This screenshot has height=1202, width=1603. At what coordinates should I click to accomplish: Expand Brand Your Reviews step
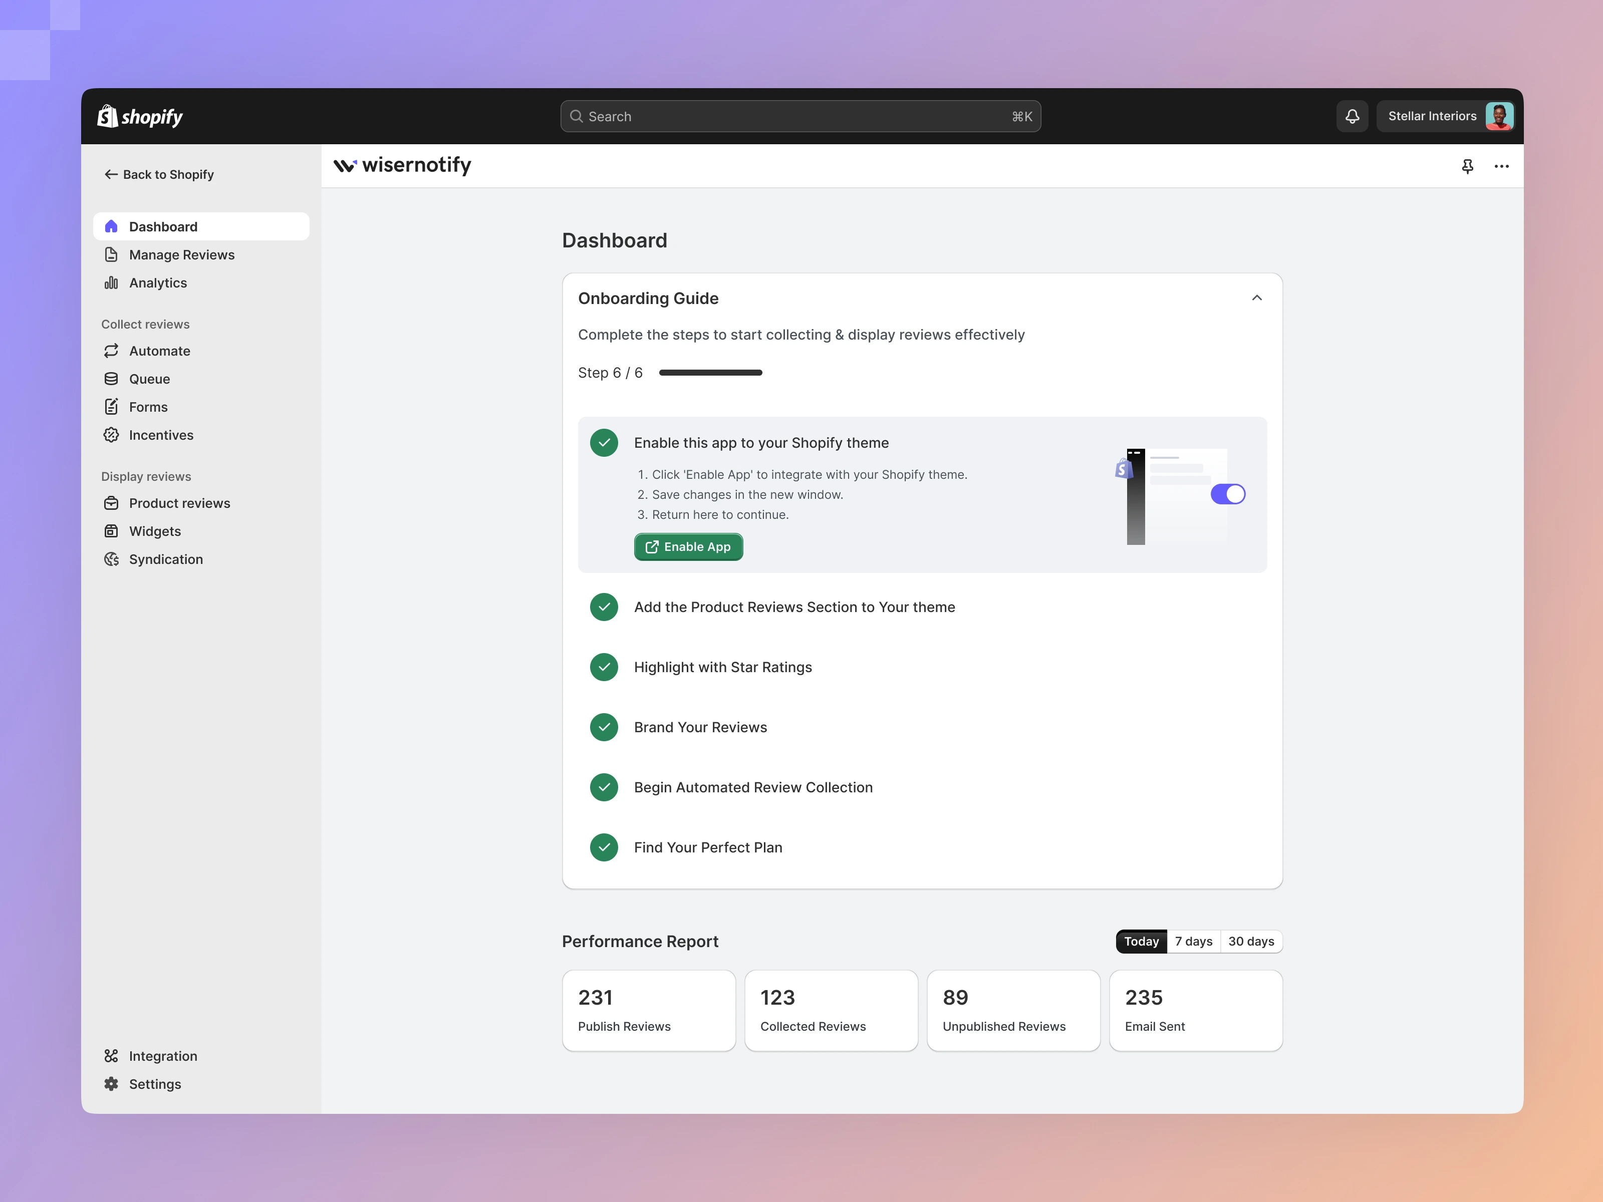click(923, 727)
